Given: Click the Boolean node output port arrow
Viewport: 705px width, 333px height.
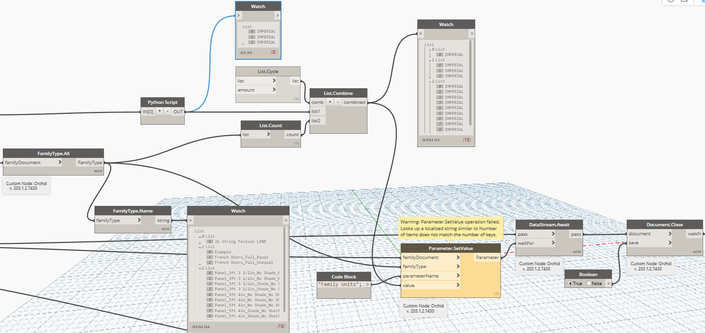Looking at the screenshot, I should coord(609,283).
